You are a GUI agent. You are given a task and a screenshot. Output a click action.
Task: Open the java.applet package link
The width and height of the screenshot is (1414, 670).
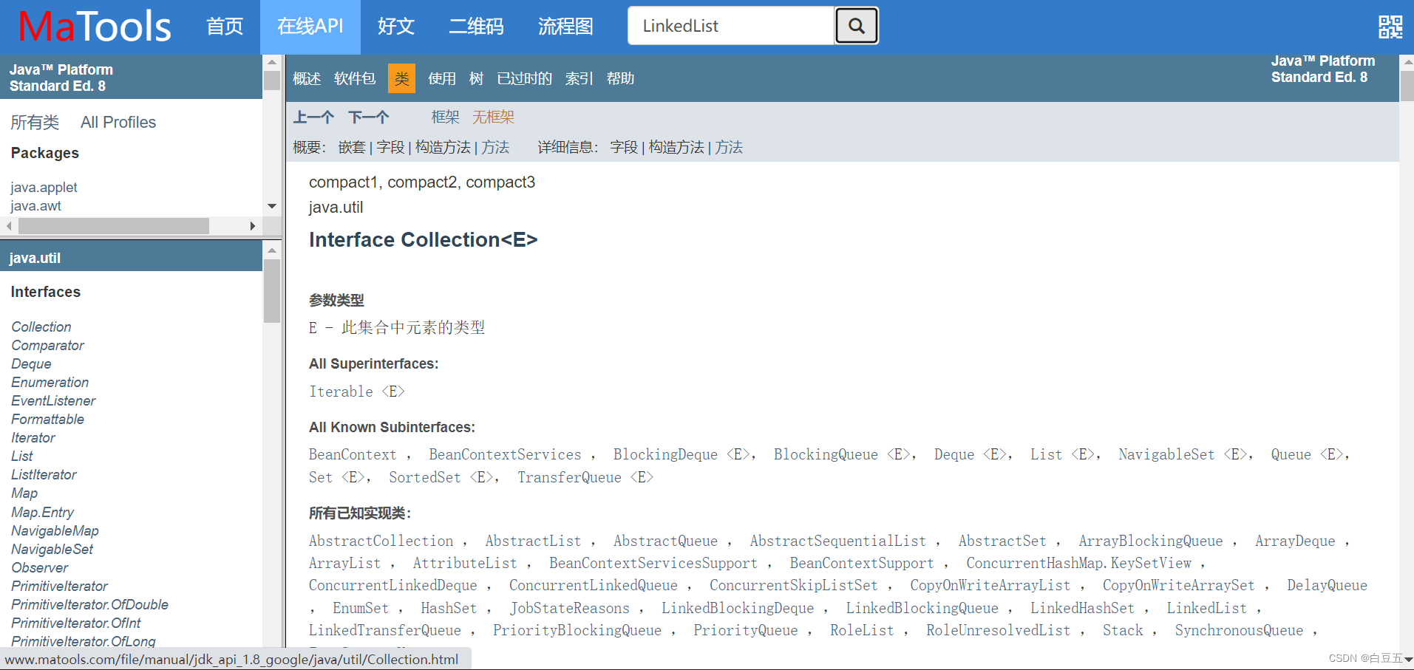pos(44,187)
